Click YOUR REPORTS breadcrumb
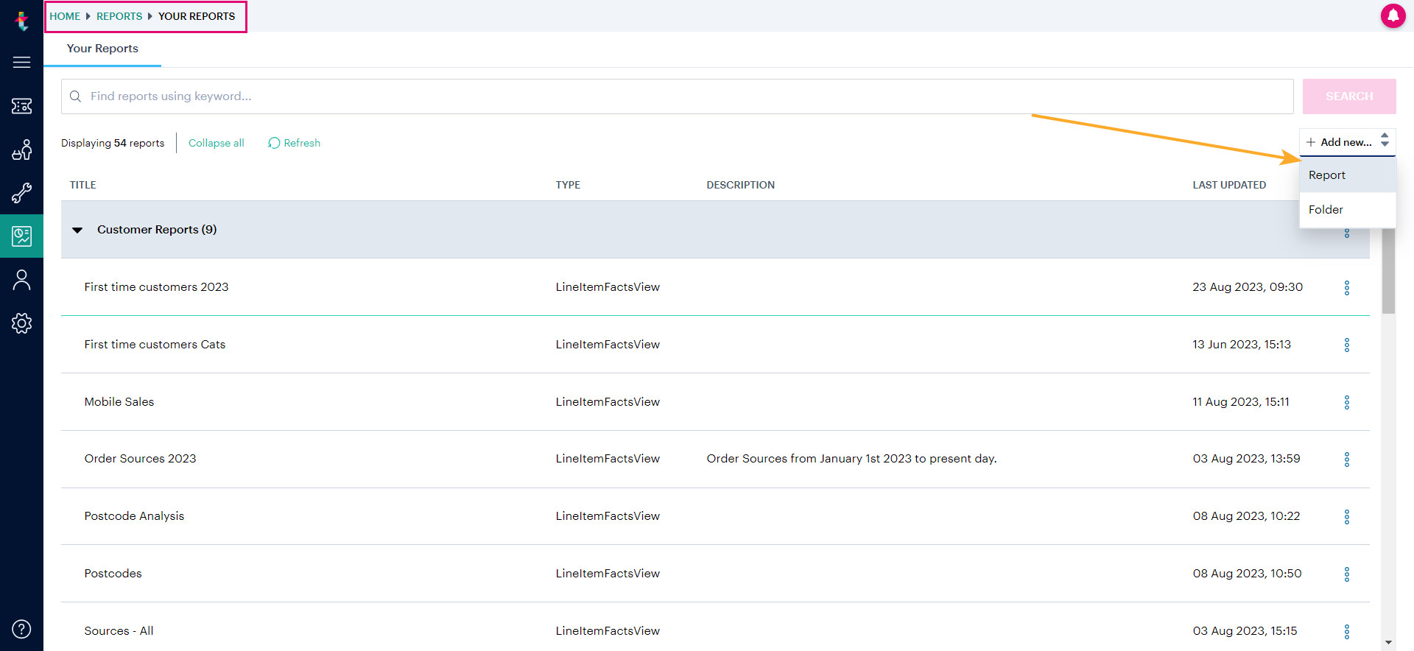Image resolution: width=1414 pixels, height=651 pixels. pos(197,16)
